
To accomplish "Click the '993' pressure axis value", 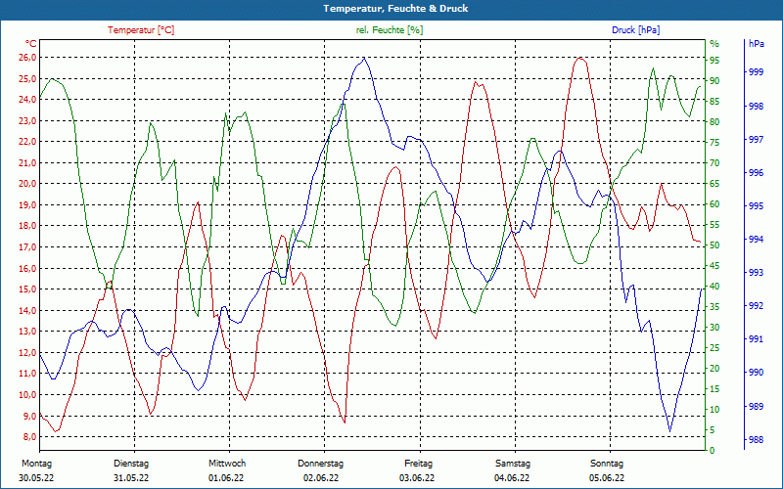I will 756,273.
